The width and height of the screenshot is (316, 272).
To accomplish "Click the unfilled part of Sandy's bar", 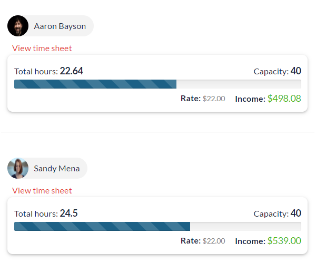I will click(x=245, y=227).
